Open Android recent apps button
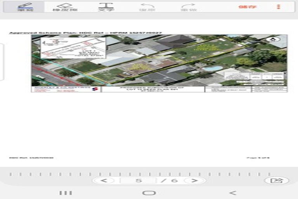The height and width of the screenshot is (199, 298). (x=65, y=193)
